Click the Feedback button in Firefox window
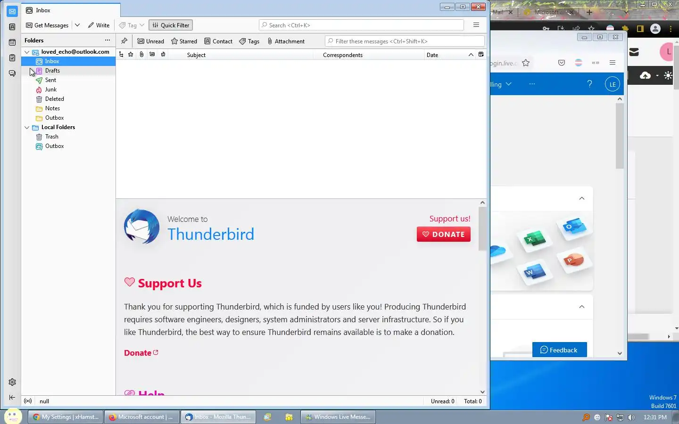This screenshot has width=679, height=424. pyautogui.click(x=559, y=350)
